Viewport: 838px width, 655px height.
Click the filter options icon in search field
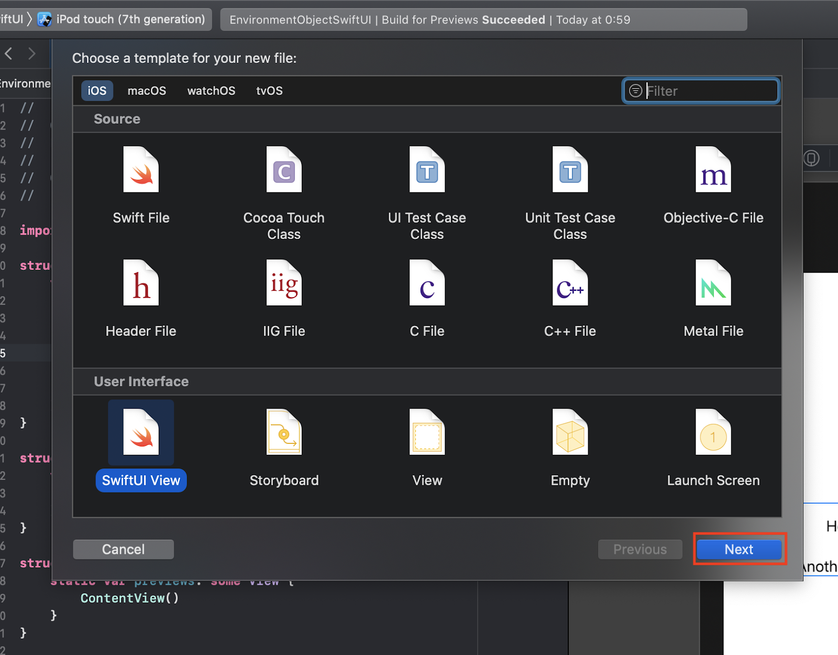(x=635, y=91)
